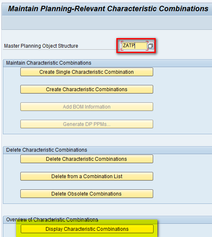Click disabled Generate DP PPMs... button

pyautogui.click(x=87, y=124)
